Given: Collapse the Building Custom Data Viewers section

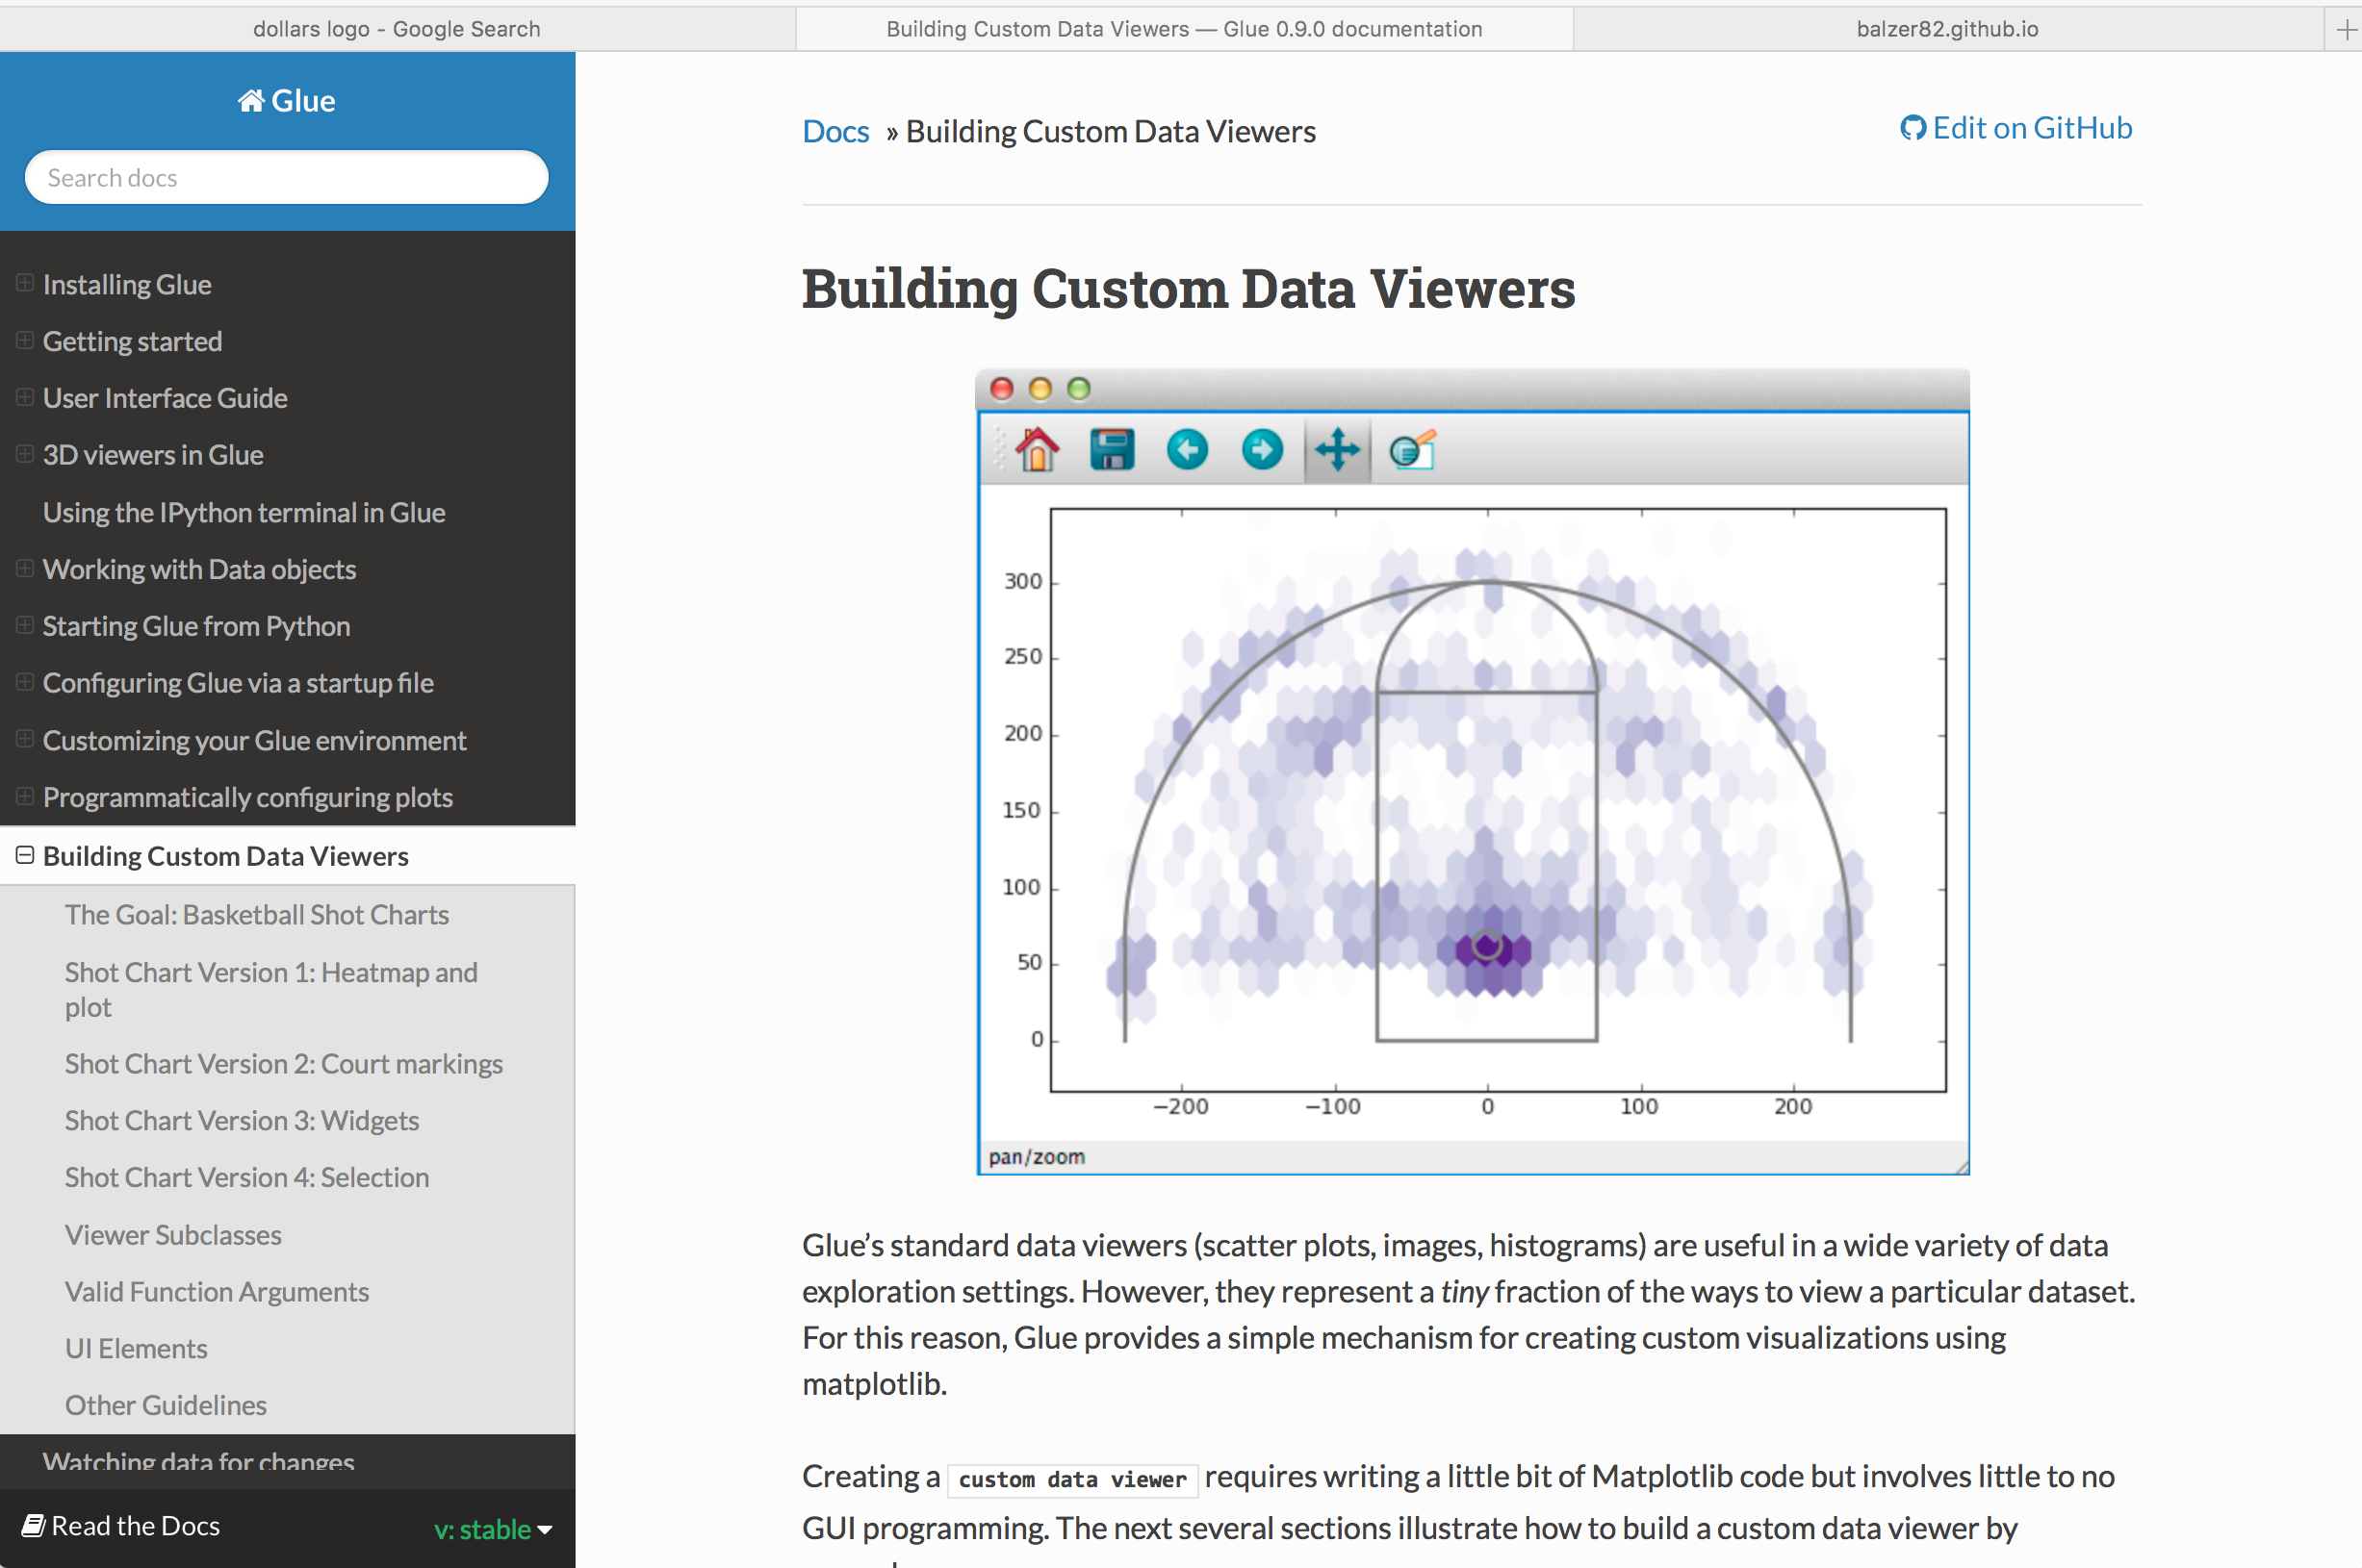Looking at the screenshot, I should tap(25, 855).
